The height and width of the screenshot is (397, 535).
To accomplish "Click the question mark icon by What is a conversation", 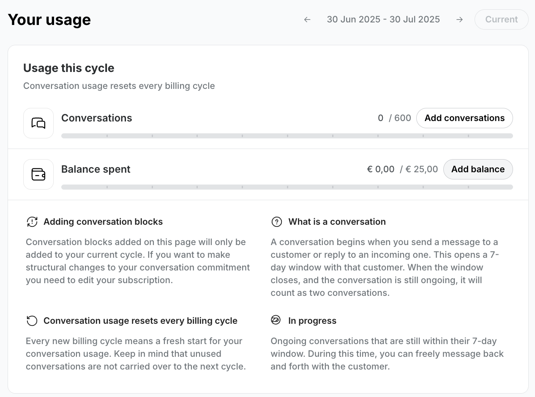I will (x=276, y=222).
